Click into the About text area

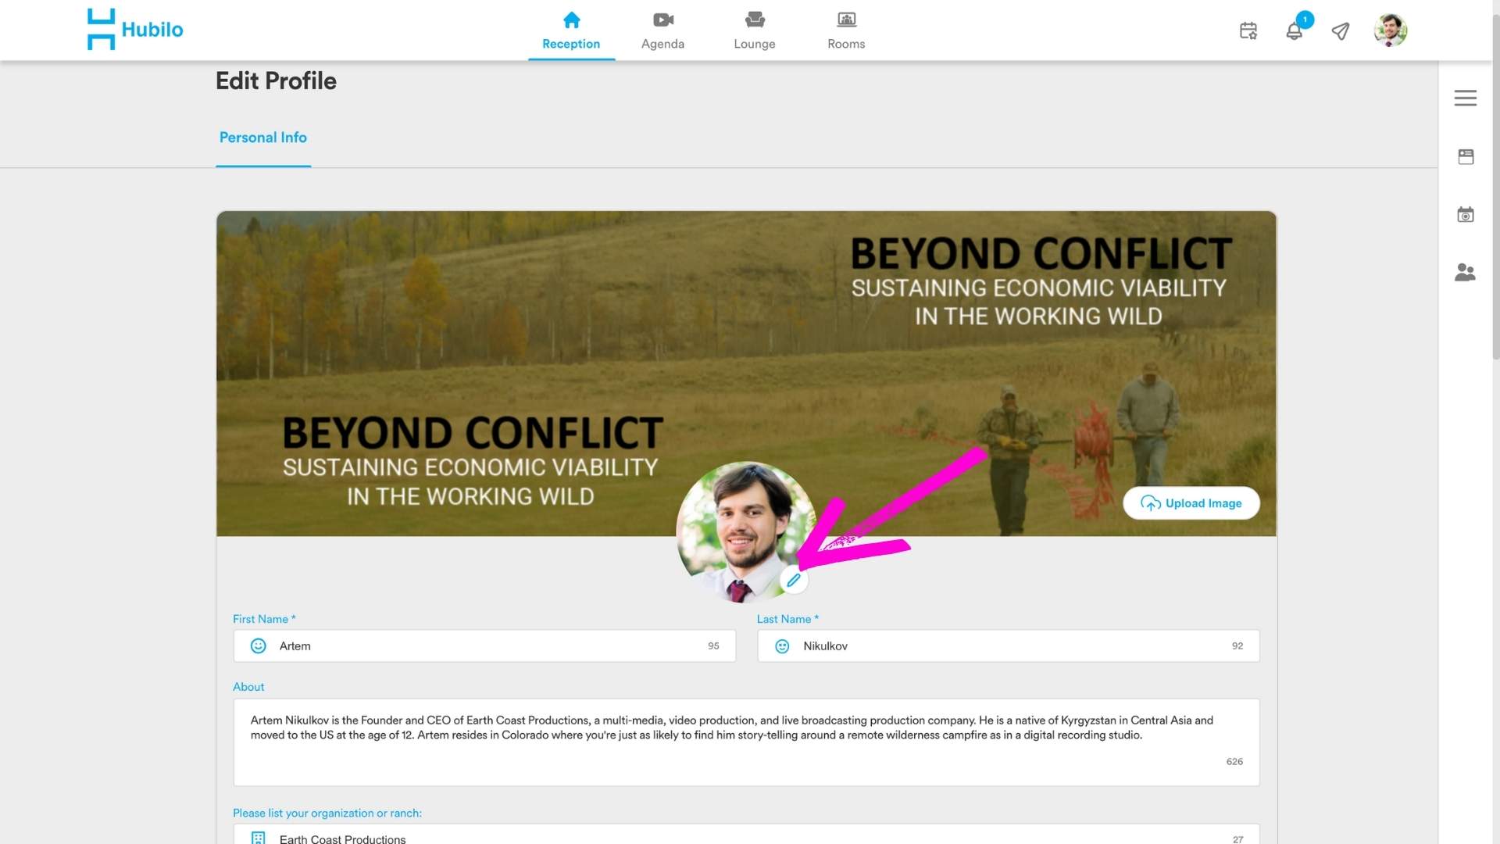[745, 742]
